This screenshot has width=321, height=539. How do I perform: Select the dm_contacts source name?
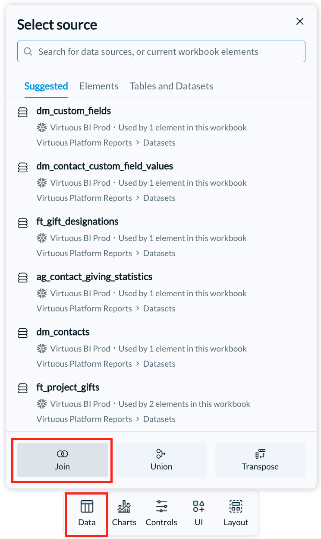click(63, 332)
